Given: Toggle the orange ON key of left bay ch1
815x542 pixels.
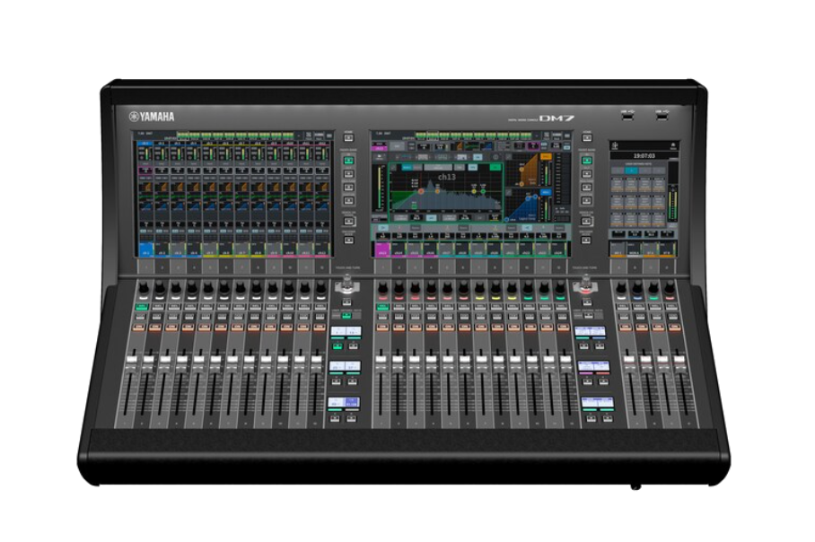Looking at the screenshot, I should click(138, 327).
